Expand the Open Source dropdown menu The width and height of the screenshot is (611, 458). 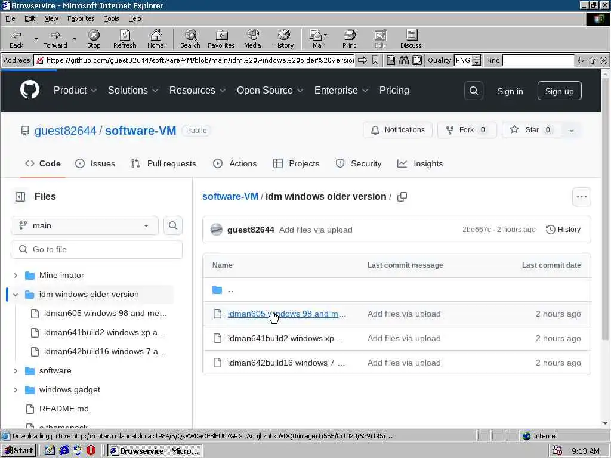click(270, 91)
